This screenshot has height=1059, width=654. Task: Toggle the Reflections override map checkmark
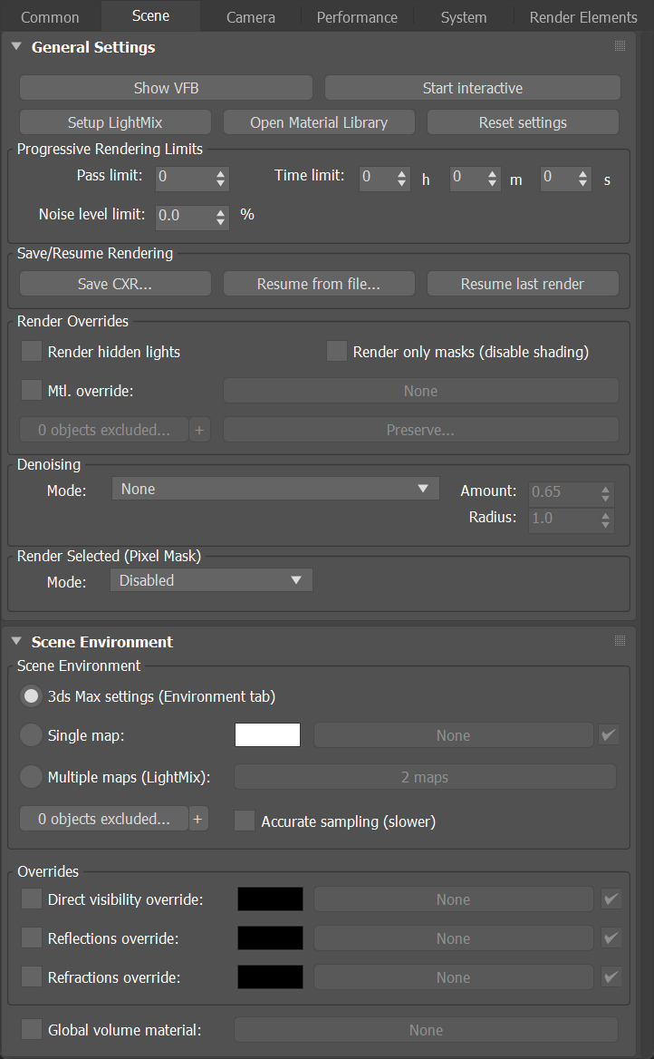click(611, 938)
